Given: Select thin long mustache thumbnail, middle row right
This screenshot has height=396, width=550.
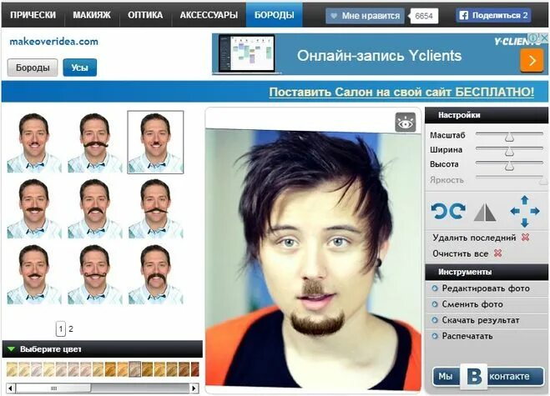Looking at the screenshot, I should tap(155, 208).
